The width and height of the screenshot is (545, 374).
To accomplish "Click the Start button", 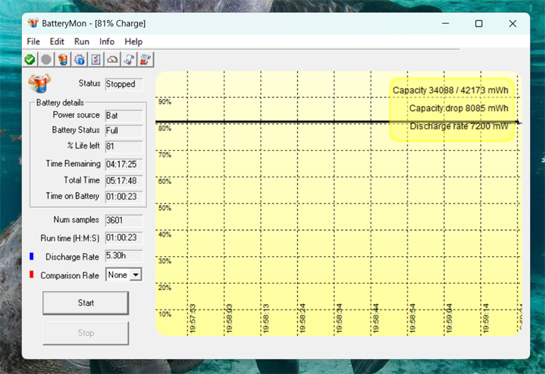I will pos(86,302).
